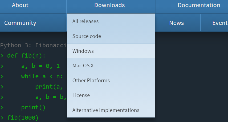Screen dimensions: 228x122
Task: Choose Source code in Downloads dropdown
Action: 111,36
